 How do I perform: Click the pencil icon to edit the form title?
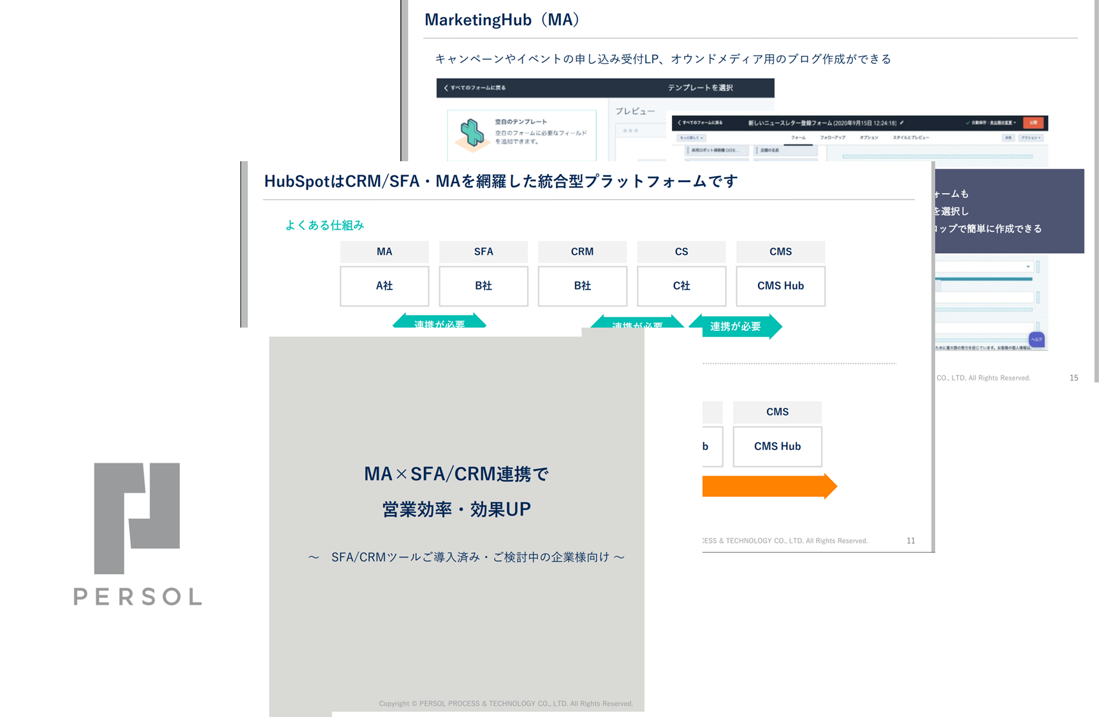tap(901, 122)
